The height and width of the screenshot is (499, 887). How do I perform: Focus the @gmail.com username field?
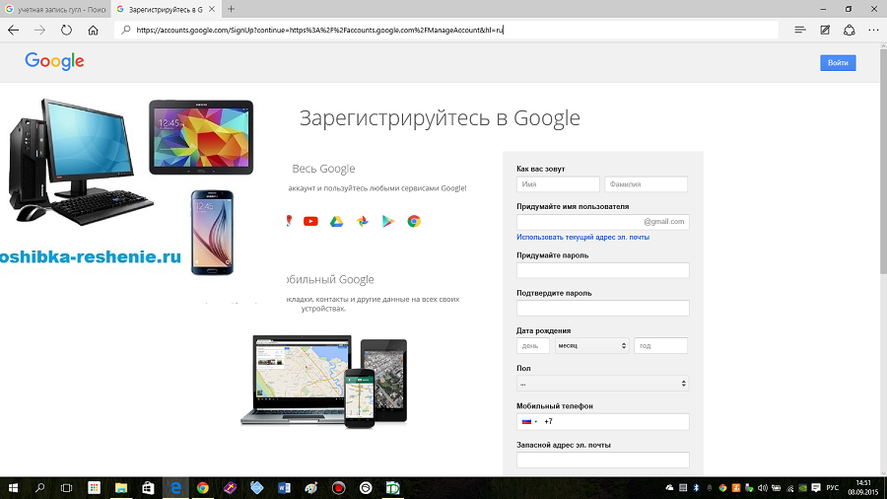pos(603,222)
